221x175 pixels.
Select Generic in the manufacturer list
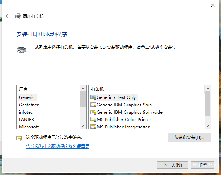tap(27, 97)
